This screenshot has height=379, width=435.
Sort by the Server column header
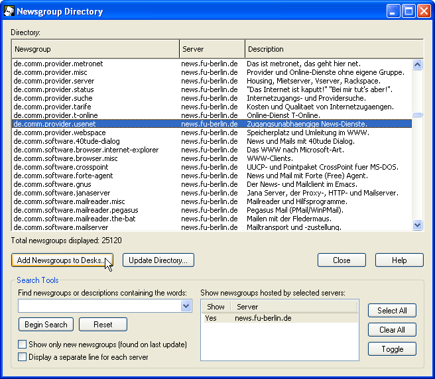(x=212, y=49)
